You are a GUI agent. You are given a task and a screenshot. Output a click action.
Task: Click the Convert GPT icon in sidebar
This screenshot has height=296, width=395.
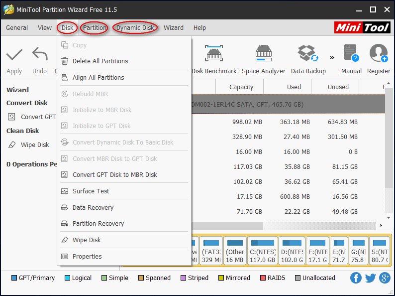click(x=11, y=117)
